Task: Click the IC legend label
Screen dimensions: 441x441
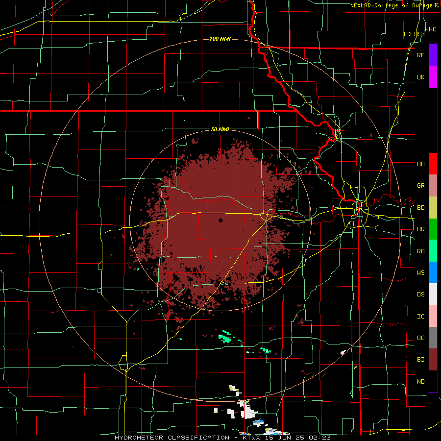Action: pyautogui.click(x=420, y=317)
